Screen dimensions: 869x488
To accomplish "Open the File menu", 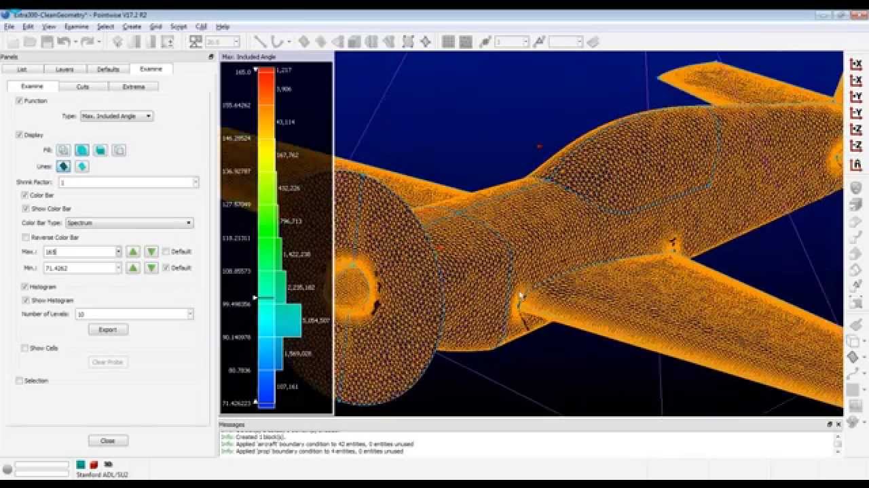I will pos(9,26).
